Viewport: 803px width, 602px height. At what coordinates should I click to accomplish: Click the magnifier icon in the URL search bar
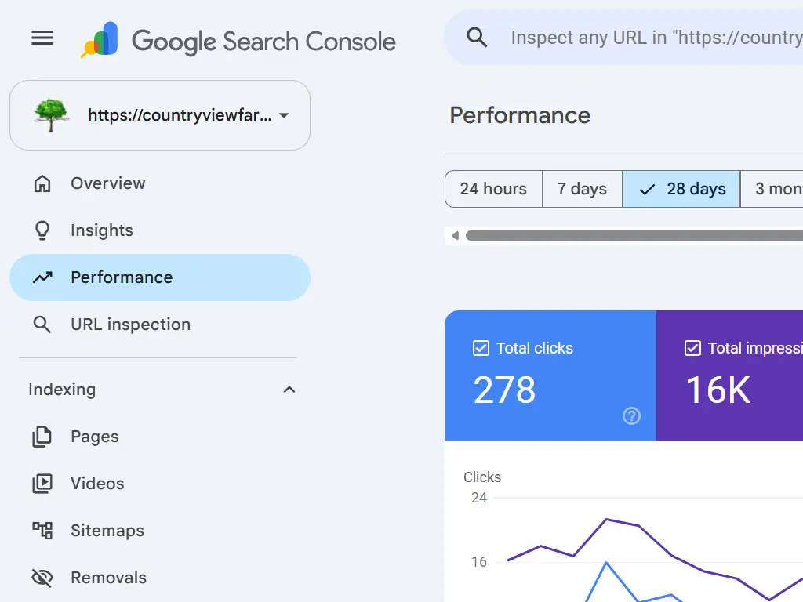(x=477, y=38)
